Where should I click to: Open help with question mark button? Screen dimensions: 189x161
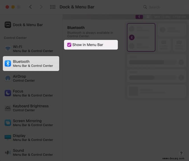click(x=181, y=154)
